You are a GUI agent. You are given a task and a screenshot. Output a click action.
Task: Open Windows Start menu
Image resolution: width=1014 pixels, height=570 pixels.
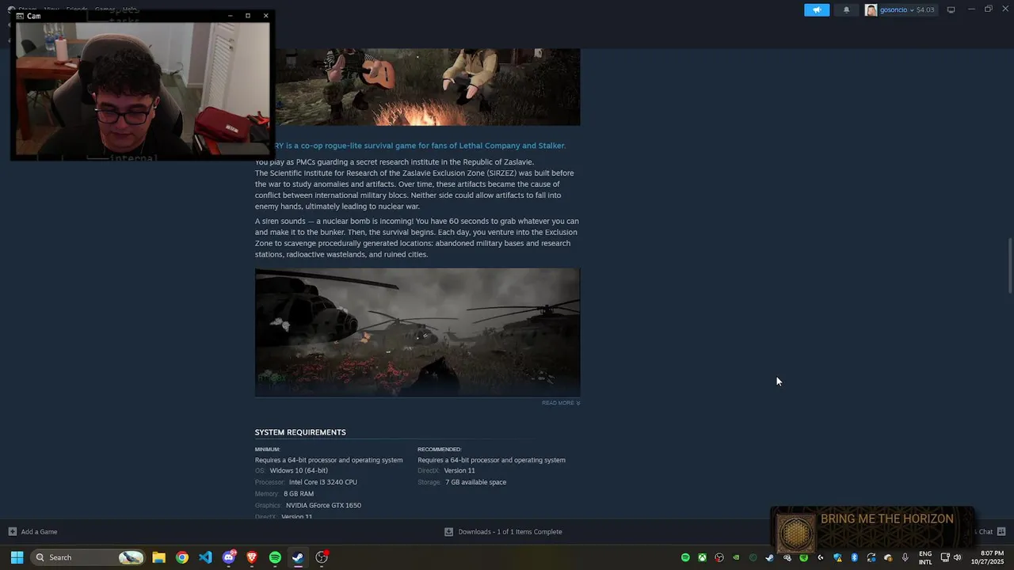coord(17,557)
